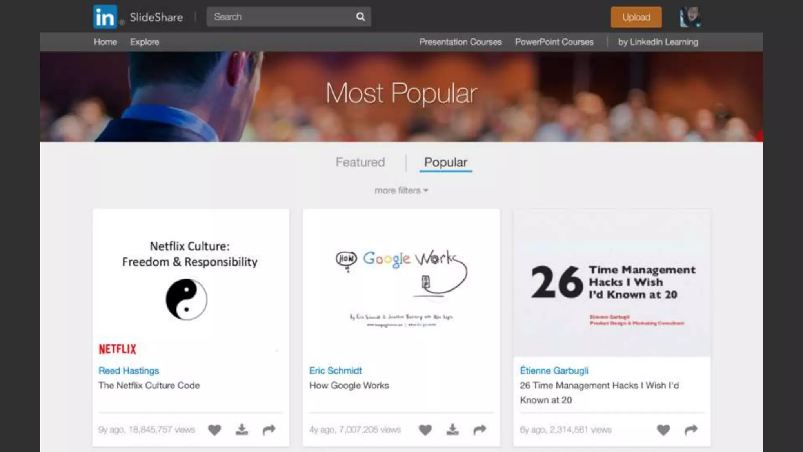Like How Google Works with heart icon
This screenshot has height=452, width=803.
(x=425, y=430)
